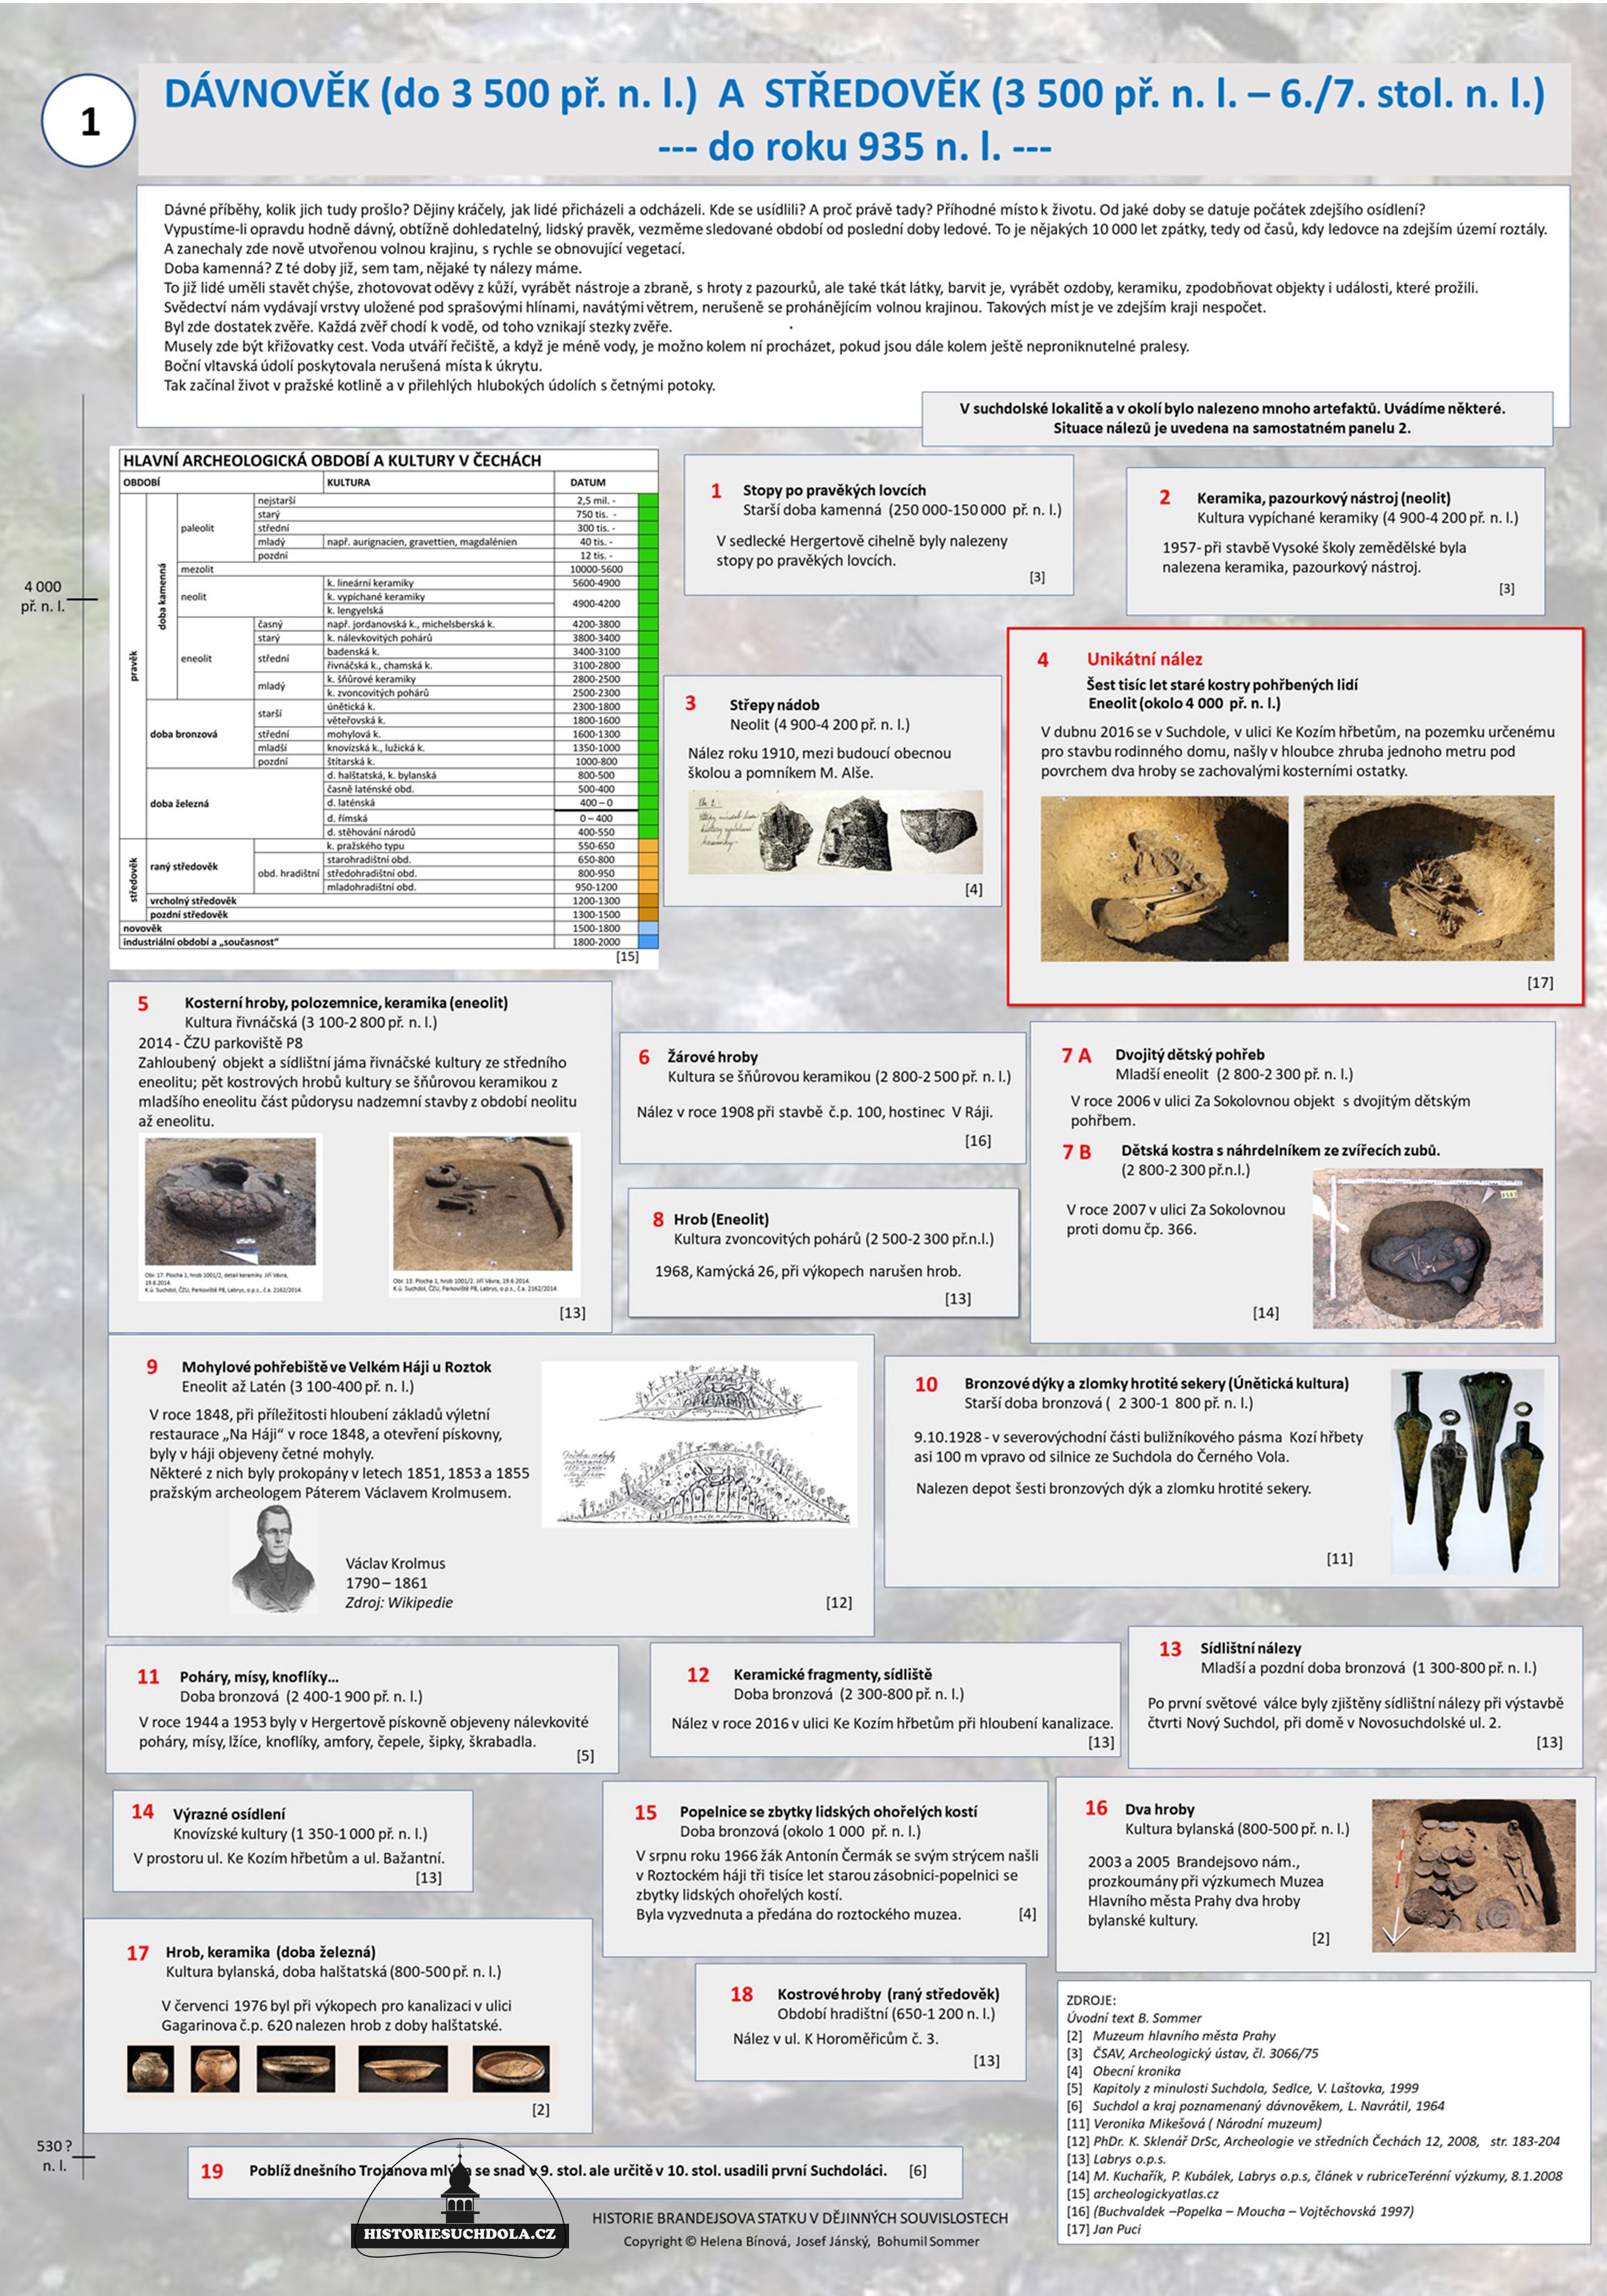Click '[2] Muzeum hlavního města Prahy' source
The width and height of the screenshot is (1607, 2296).
click(1171, 2035)
